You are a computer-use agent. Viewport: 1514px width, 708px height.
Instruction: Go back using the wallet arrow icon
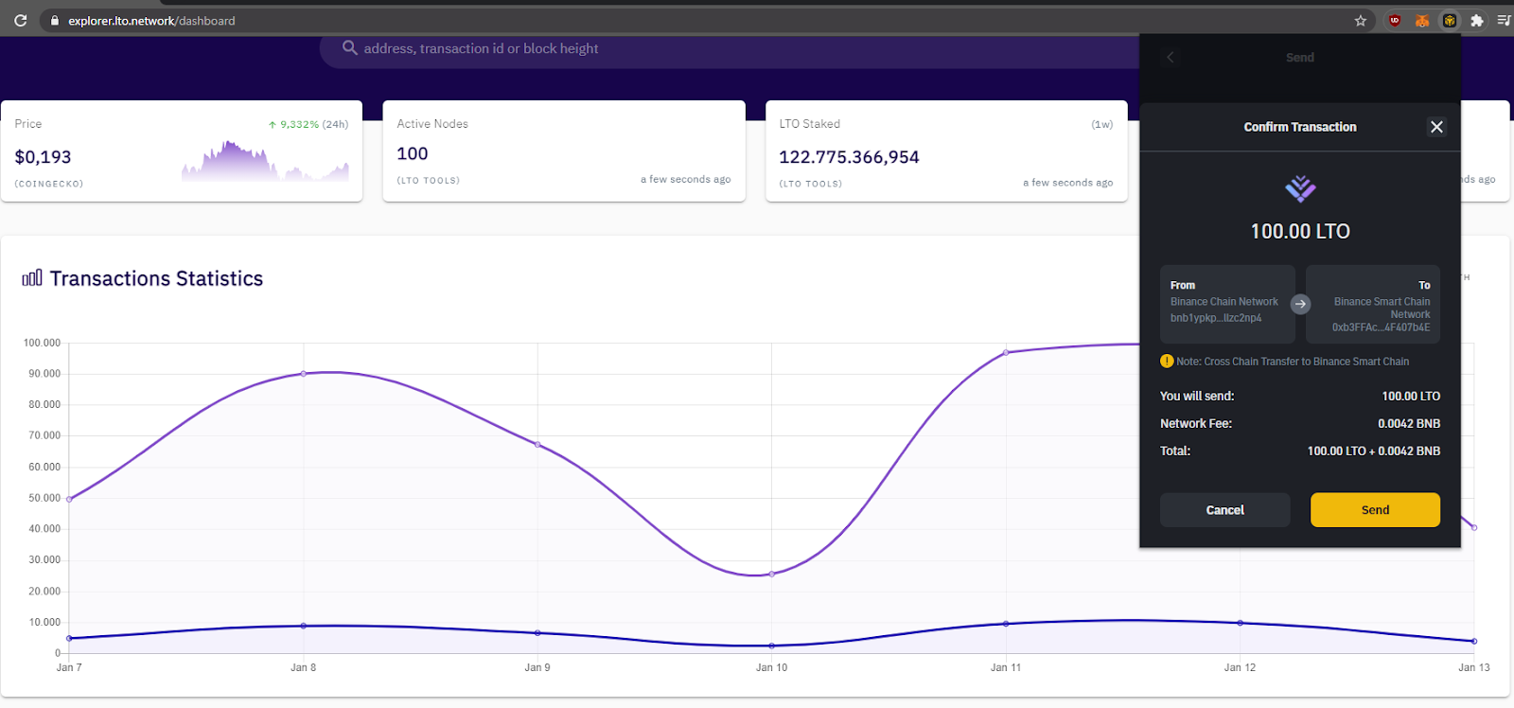(1171, 57)
